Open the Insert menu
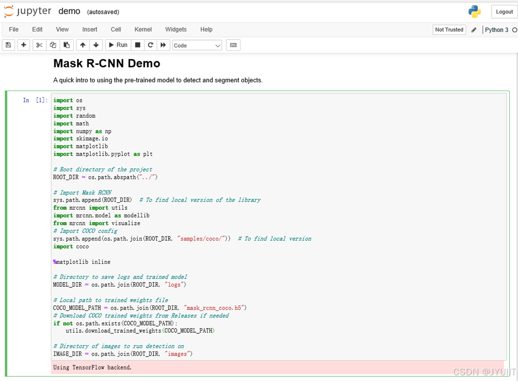The image size is (518, 381). [90, 30]
